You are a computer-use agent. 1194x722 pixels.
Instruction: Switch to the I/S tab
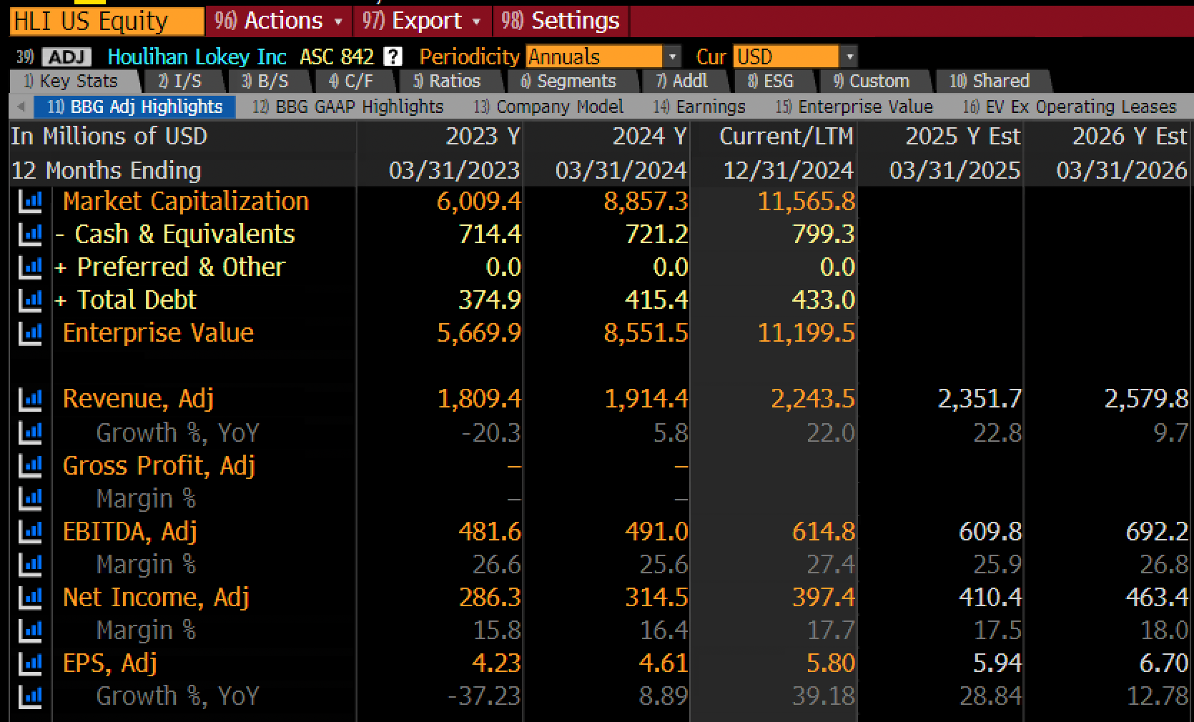[180, 81]
